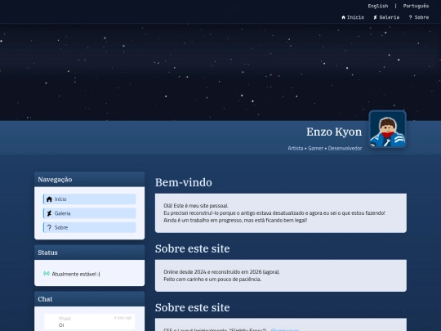The image size is (441, 331).
Task: Click the Enzo Kyon avatar picture
Action: click(387, 129)
